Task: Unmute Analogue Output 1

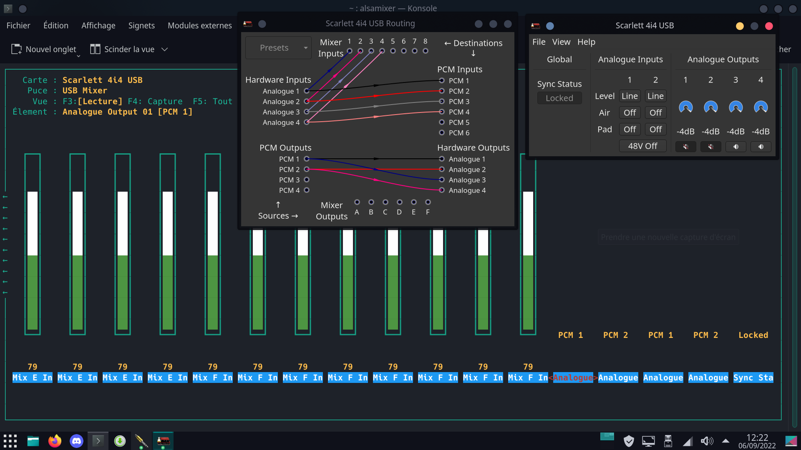Action: [685, 147]
